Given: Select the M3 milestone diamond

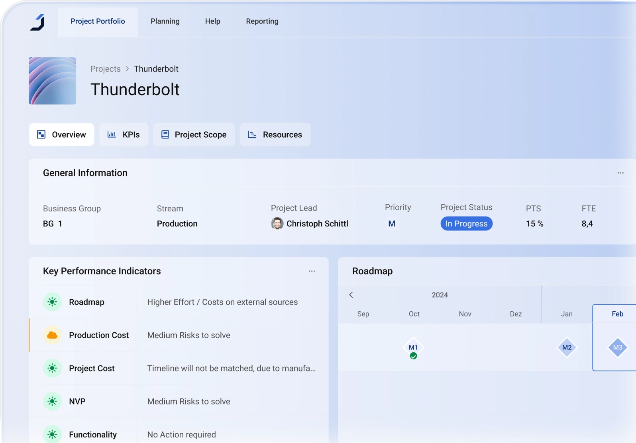Looking at the screenshot, I should [x=618, y=347].
